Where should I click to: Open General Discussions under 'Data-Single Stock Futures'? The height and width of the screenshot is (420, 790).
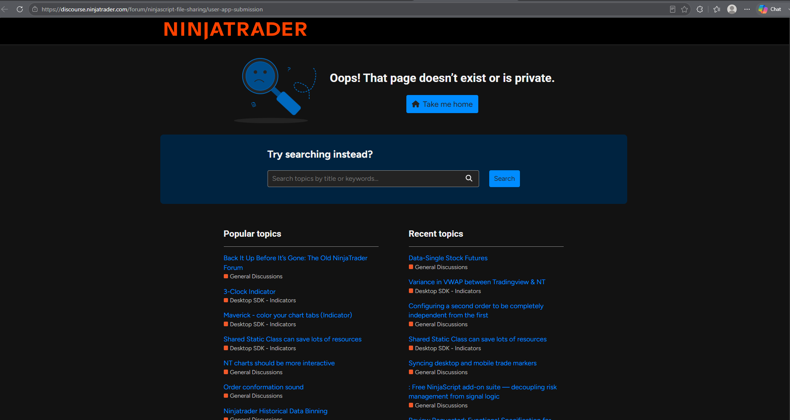point(438,267)
